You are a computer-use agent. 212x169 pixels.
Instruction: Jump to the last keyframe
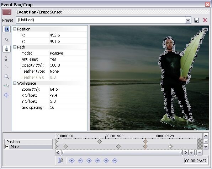(x=97, y=160)
